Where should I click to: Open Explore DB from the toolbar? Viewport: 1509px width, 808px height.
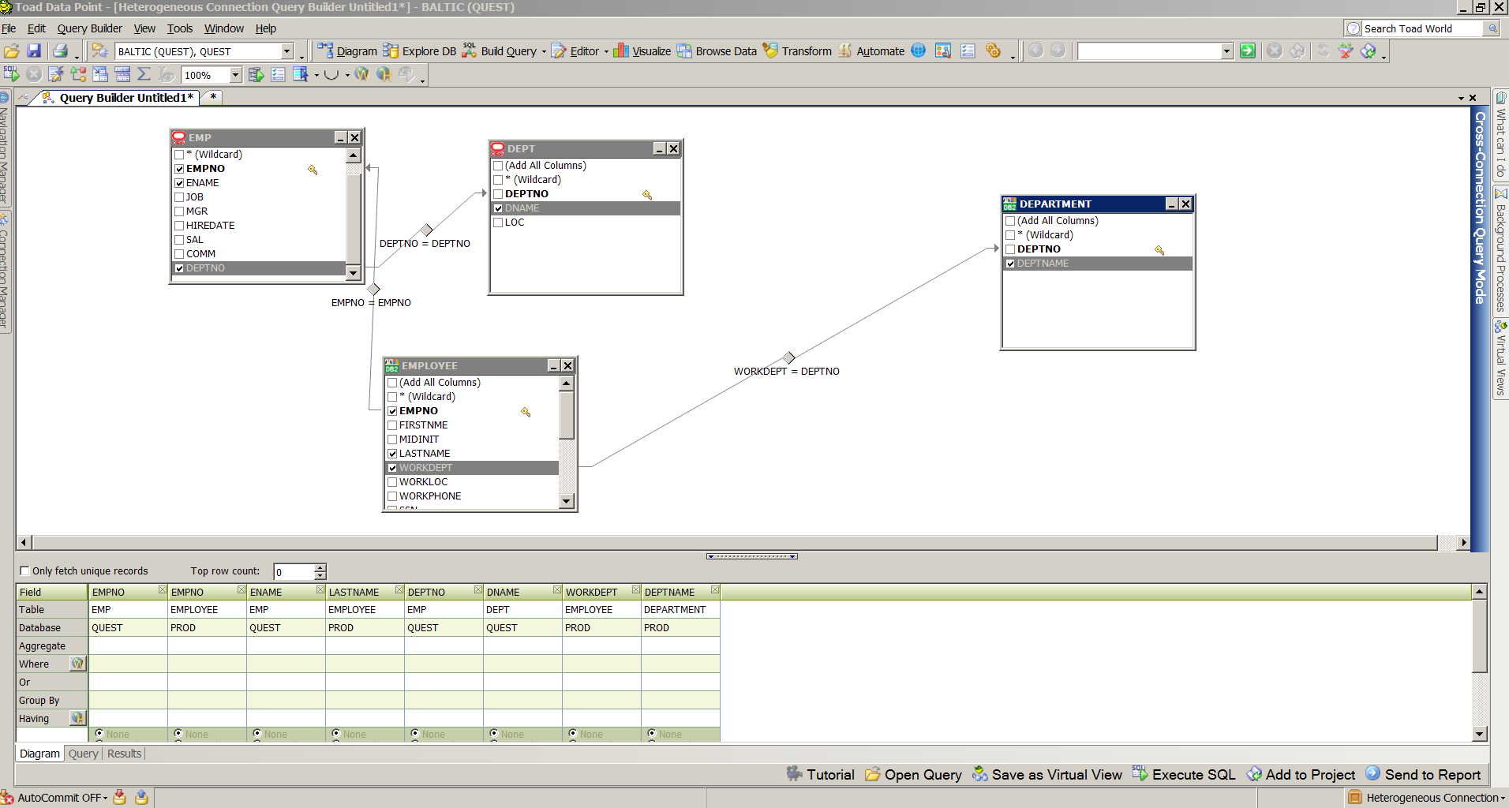point(420,51)
